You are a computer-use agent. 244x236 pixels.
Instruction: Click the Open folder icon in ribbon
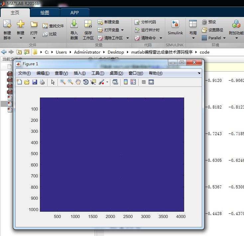[34, 24]
